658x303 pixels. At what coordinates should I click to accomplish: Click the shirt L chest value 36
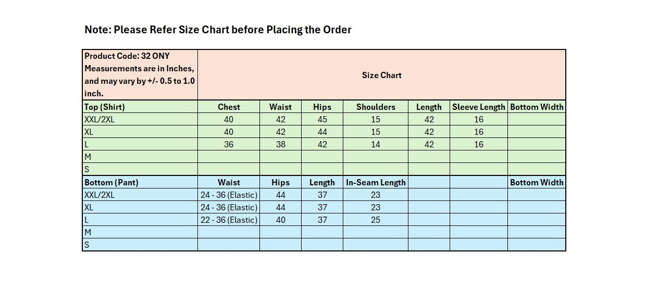pyautogui.click(x=229, y=144)
